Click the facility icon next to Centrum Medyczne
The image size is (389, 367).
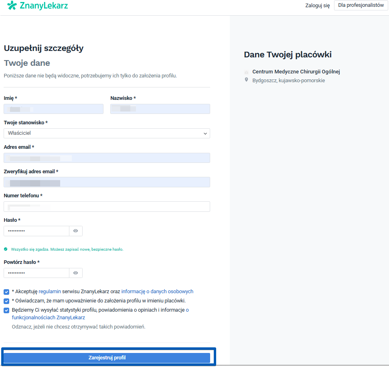246,72
